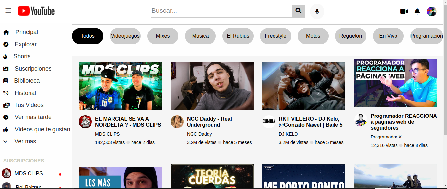This screenshot has width=447, height=189.
Task: Open Shorts in sidebar
Action: [x=22, y=56]
